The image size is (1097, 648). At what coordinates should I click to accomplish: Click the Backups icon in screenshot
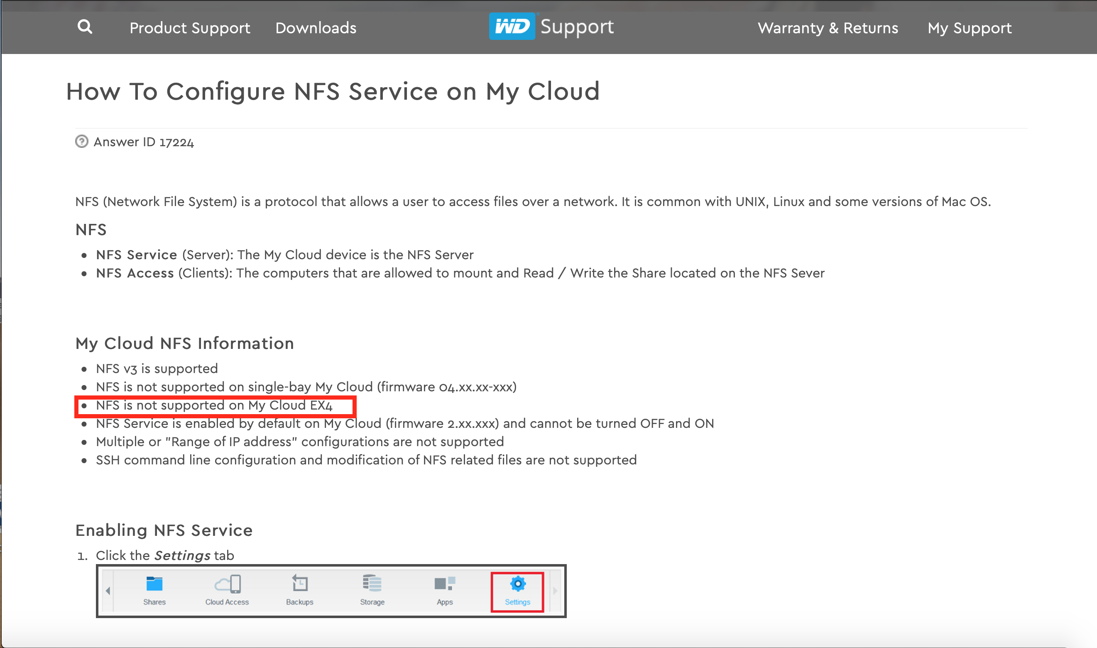click(300, 583)
